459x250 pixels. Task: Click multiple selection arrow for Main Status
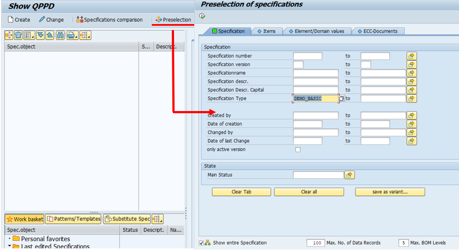pyautogui.click(x=349, y=175)
